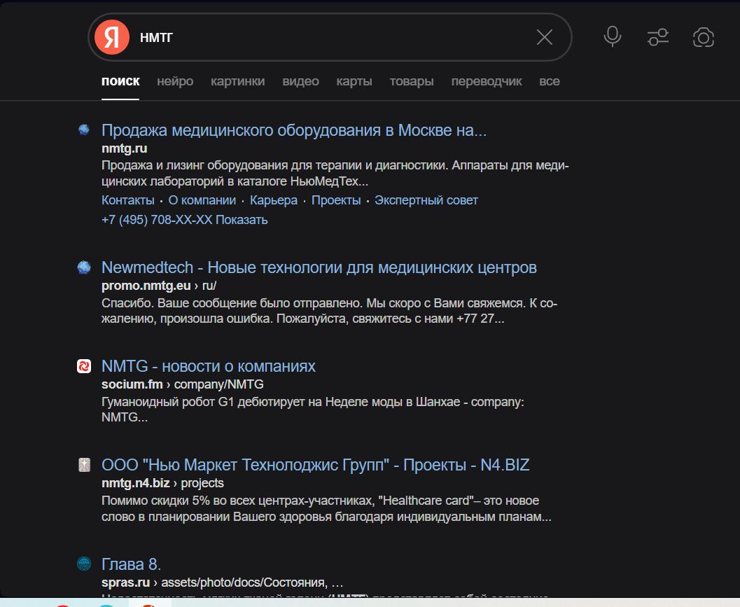This screenshot has height=607, width=740.
Task: Click the snippet text starting Спасибо. Ваше сообщение
Action: 330,311
